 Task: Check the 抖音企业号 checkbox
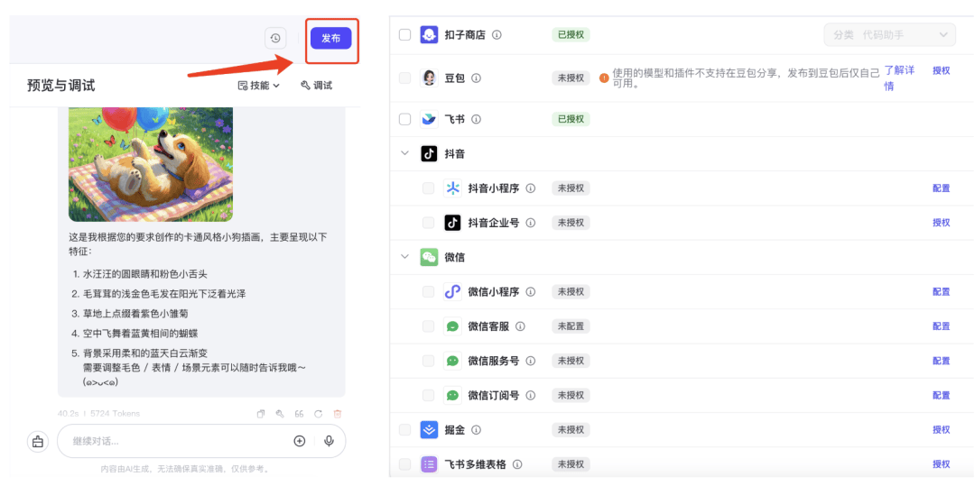[x=429, y=222]
